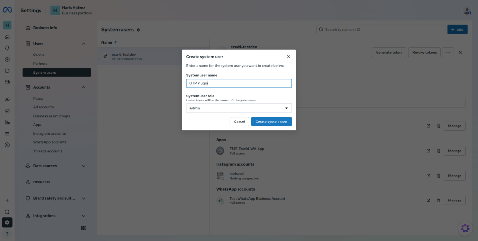This screenshot has height=241, width=478.
Task: Click the megaphone ads icon
Action: pos(7,111)
